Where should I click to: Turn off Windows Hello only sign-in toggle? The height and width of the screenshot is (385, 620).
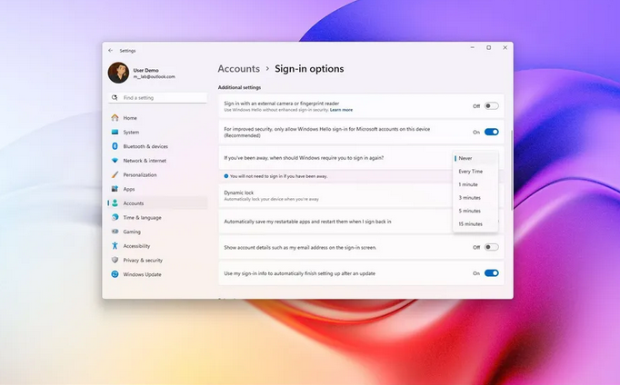pos(492,132)
